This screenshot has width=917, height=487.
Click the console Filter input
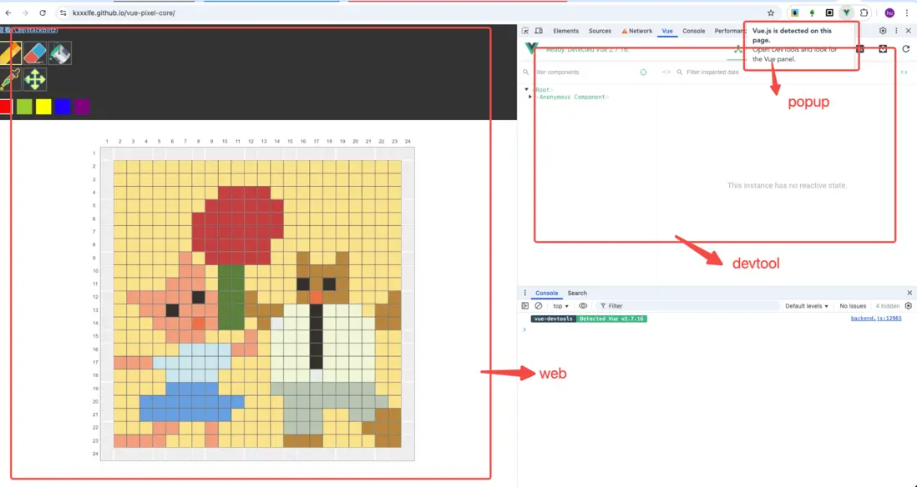pyautogui.click(x=690, y=306)
